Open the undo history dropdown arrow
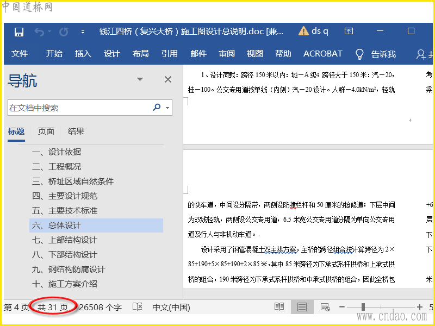Image resolution: width=435 pixels, height=326 pixels. (x=49, y=32)
